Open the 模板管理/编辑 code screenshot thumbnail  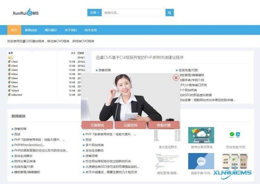(x=167, y=161)
